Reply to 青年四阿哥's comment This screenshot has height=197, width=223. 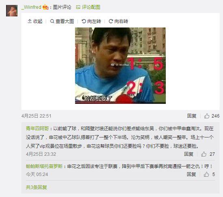pos(189,154)
